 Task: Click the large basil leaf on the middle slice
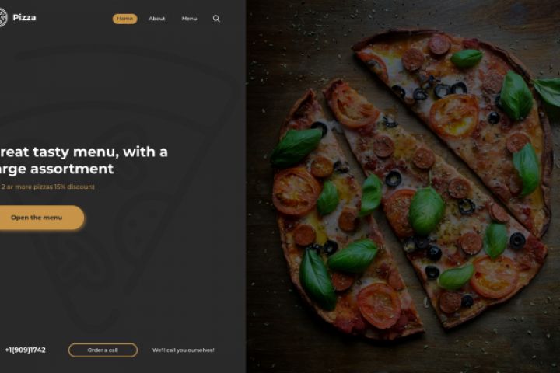click(425, 211)
